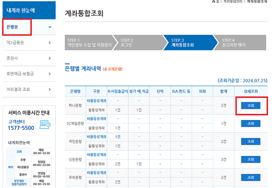This screenshot has height=188, width=277.
Task: Click the 비활동성계좌 link in the 신한은행 row
Action: [x=96, y=155]
